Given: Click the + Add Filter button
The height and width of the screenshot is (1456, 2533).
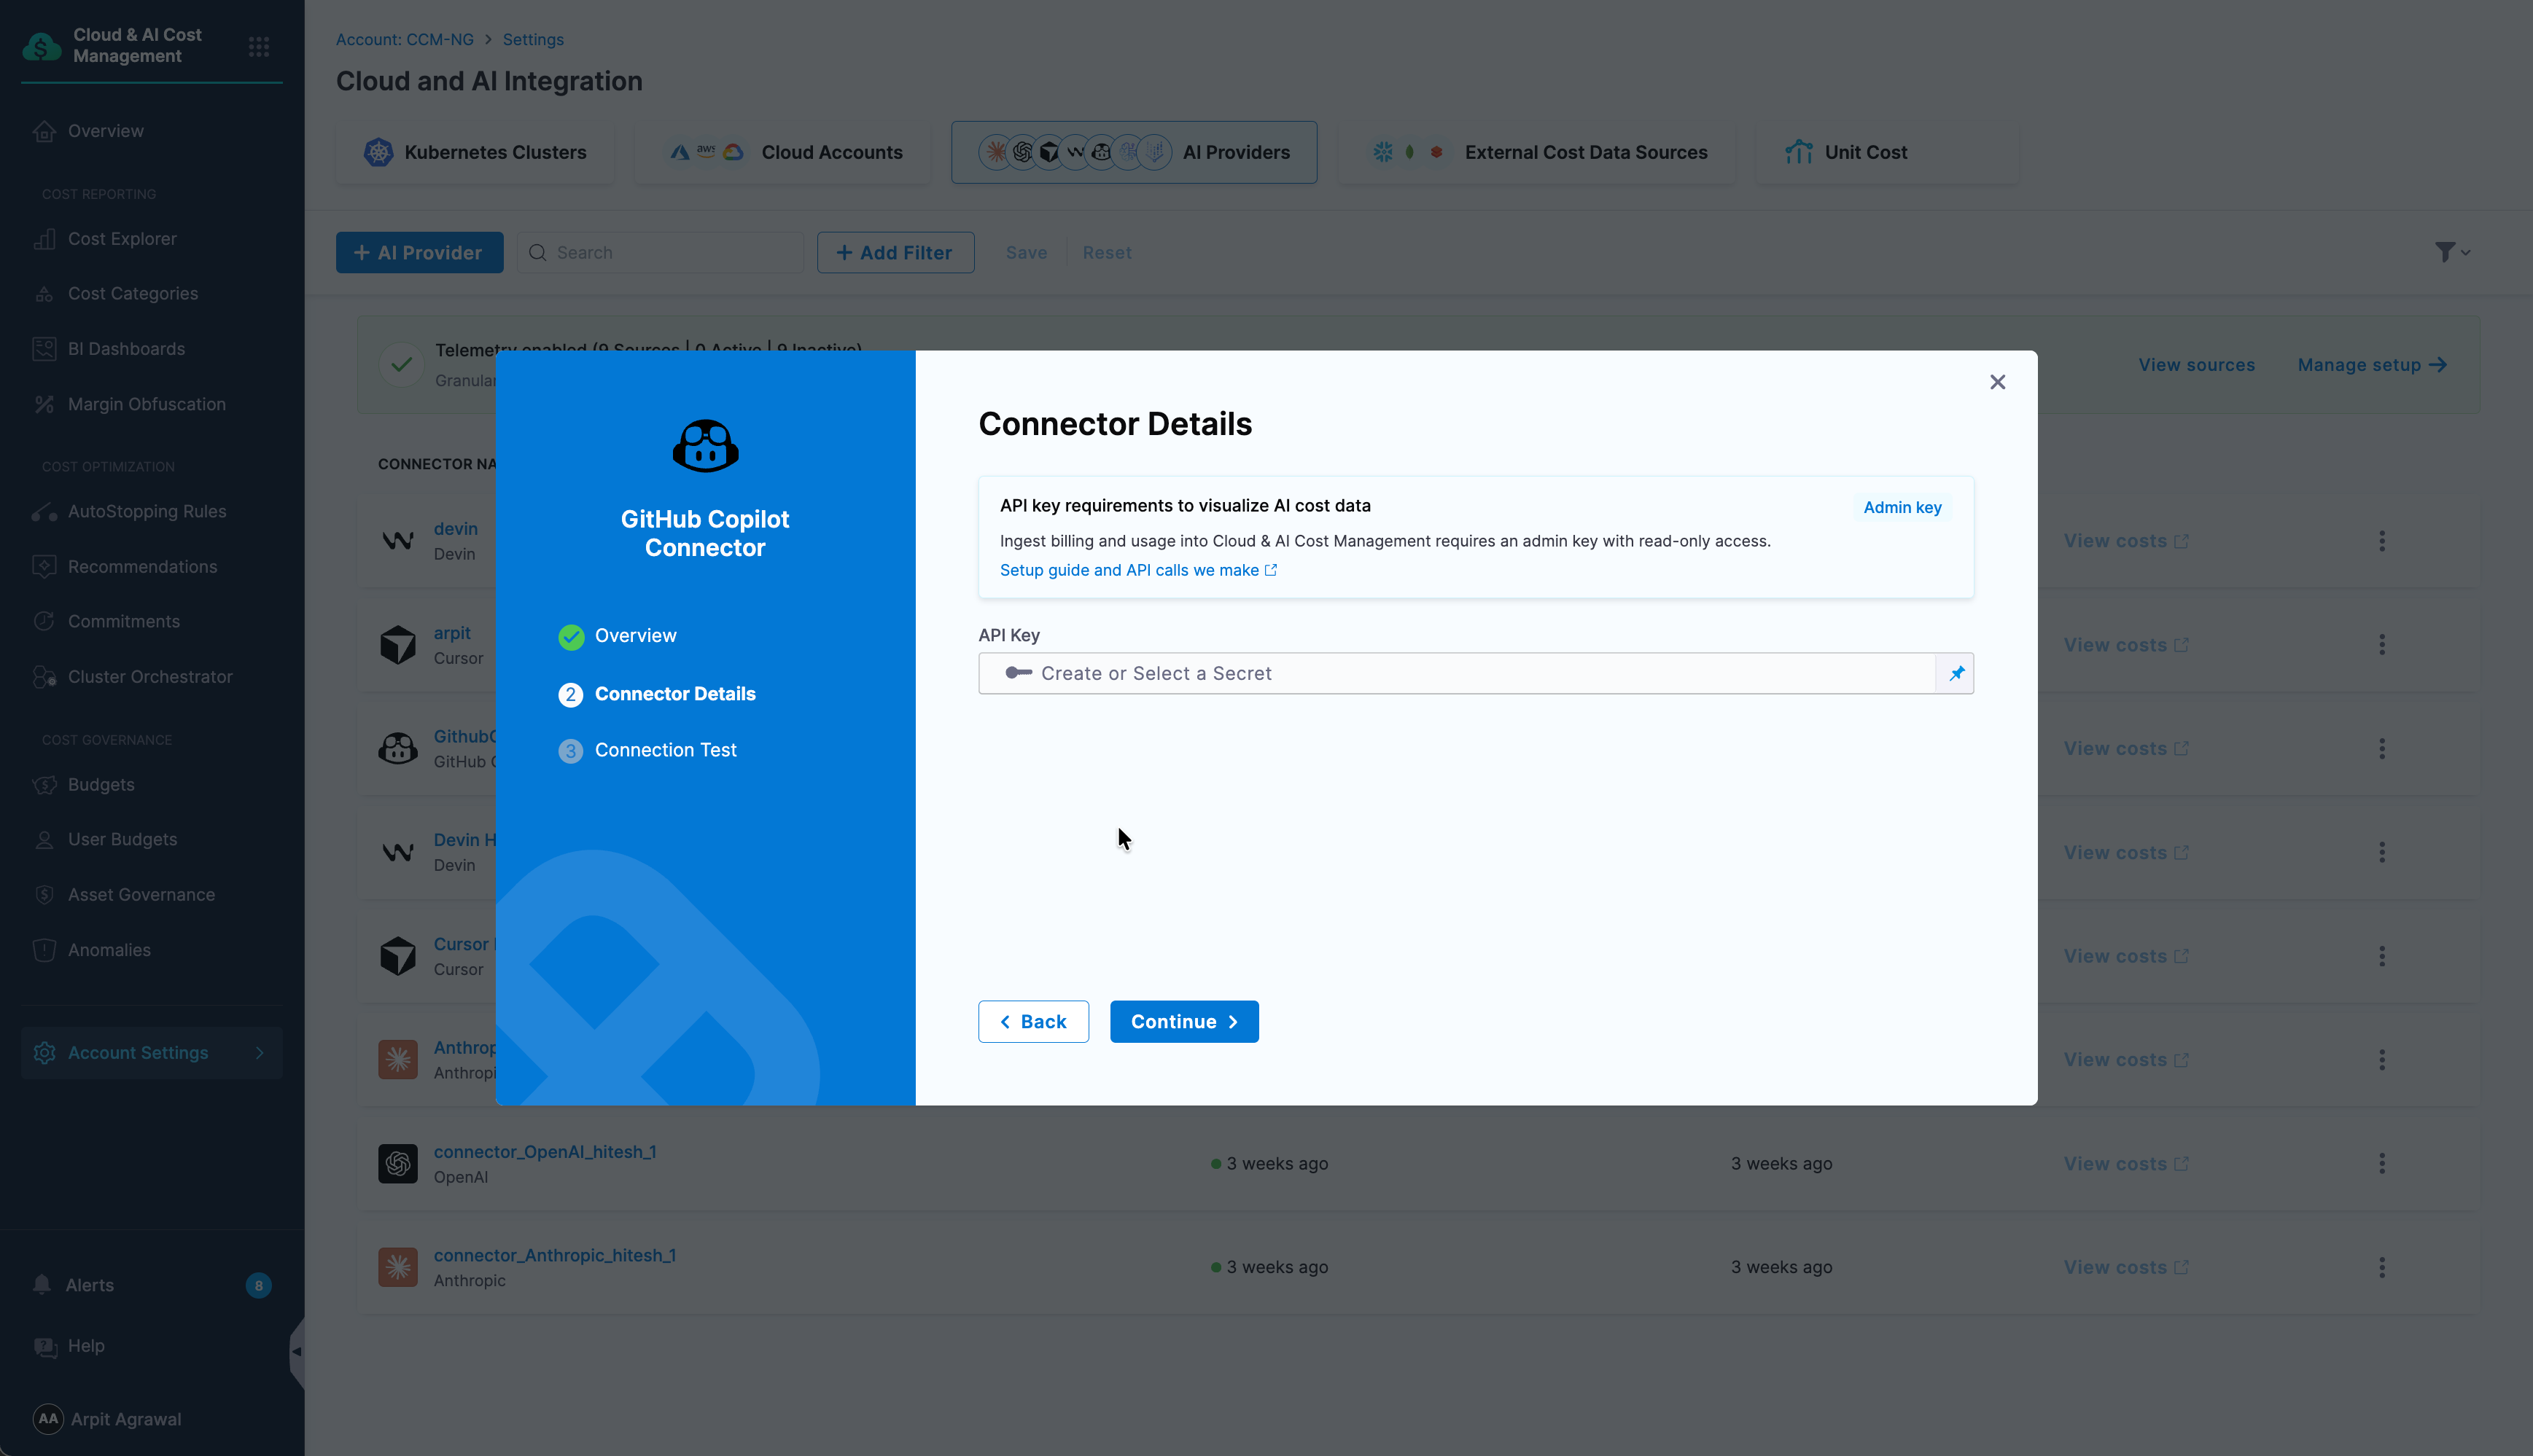Looking at the screenshot, I should [895, 253].
